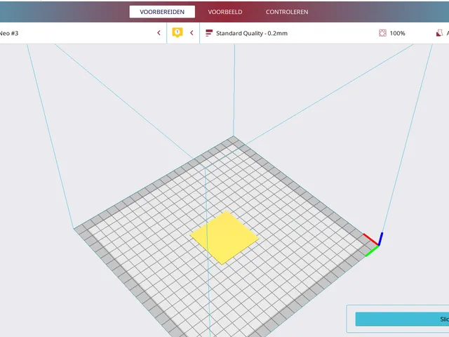Collapse the Neo #3 printer selector chevron

pos(159,33)
